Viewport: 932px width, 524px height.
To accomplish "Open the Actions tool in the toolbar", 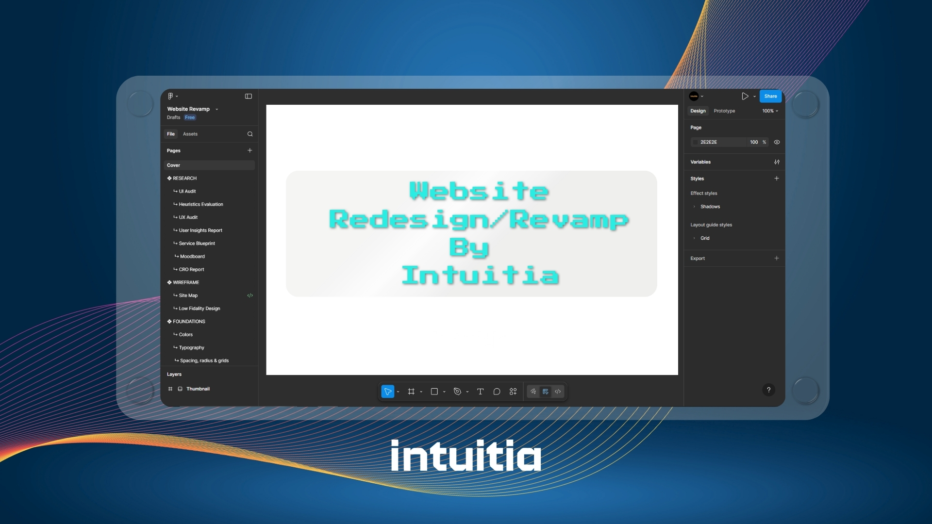I will pyautogui.click(x=513, y=392).
